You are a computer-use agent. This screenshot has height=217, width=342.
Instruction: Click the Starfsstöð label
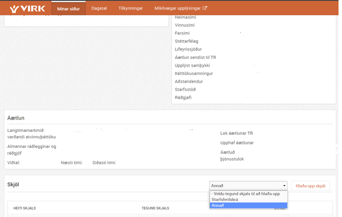pos(185,90)
